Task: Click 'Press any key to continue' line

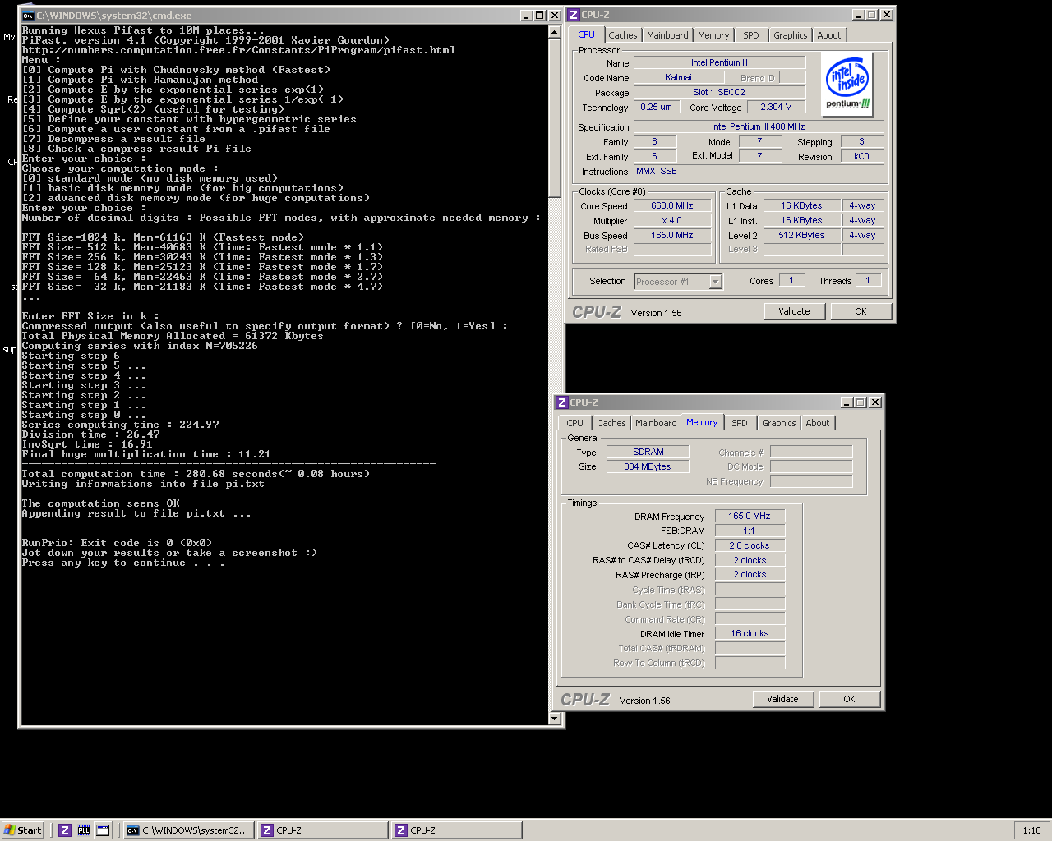Action: [x=123, y=563]
